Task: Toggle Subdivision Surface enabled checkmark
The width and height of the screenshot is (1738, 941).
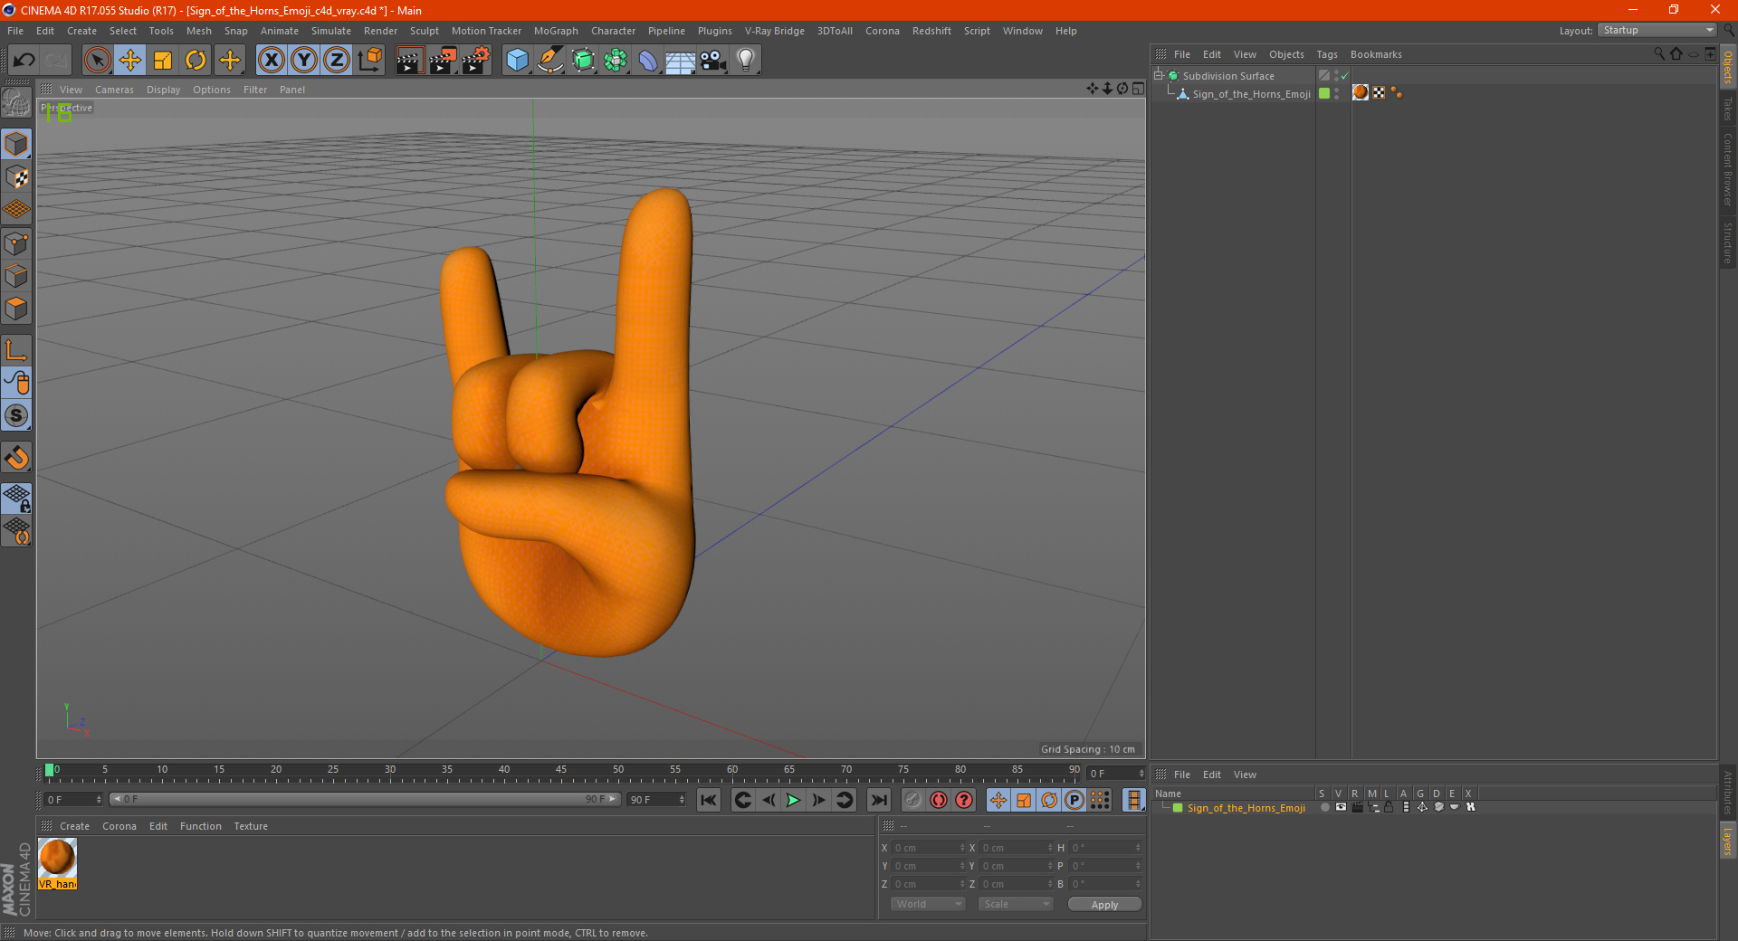Action: coord(1344,76)
